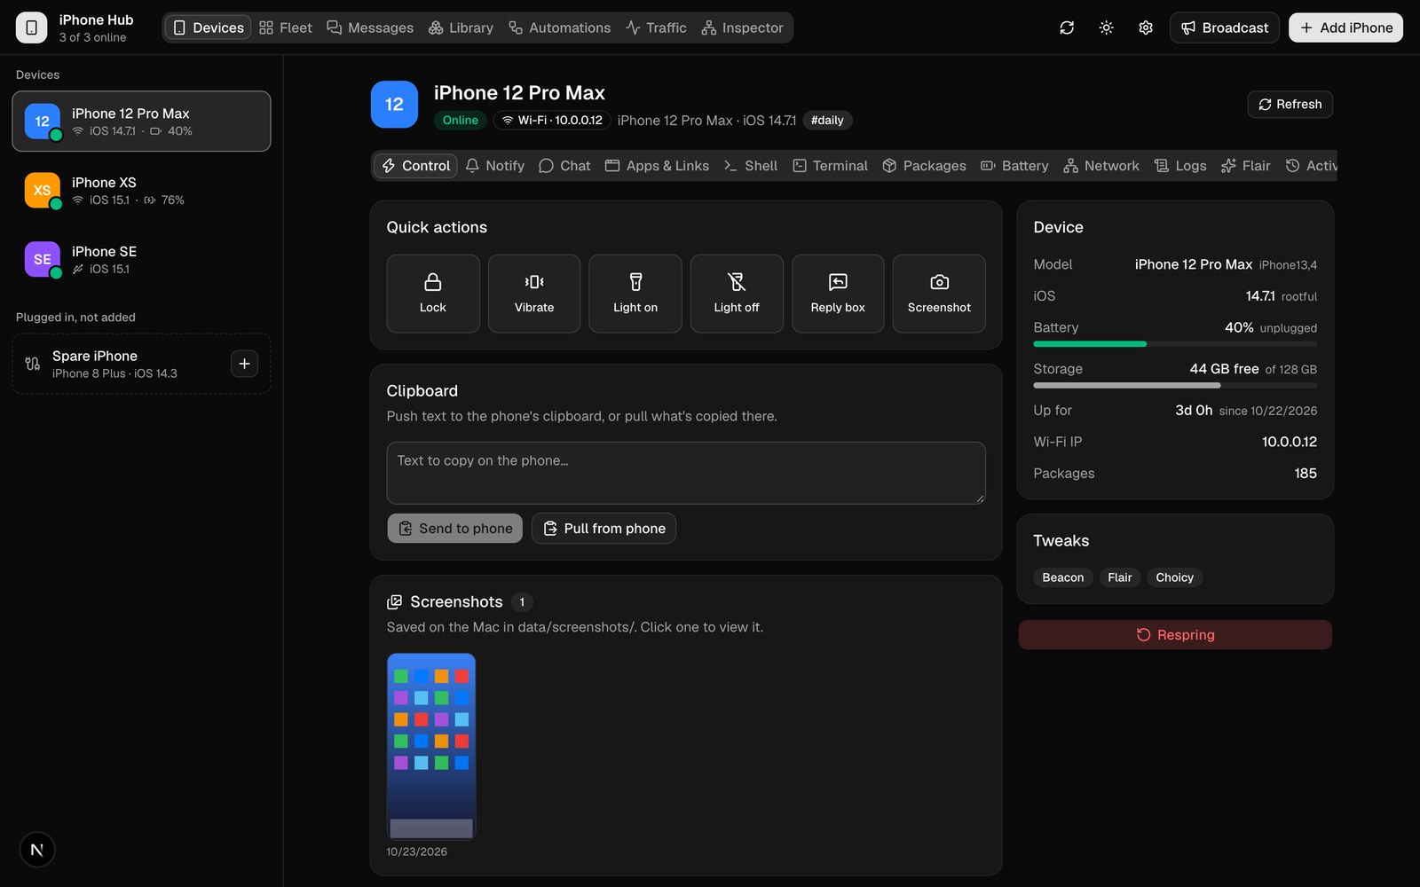
Task: Turn flashlight on with Light on
Action: tap(635, 294)
